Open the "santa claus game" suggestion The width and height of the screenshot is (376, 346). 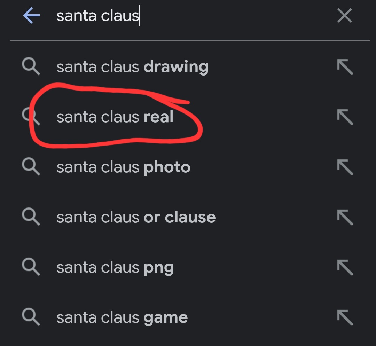pyautogui.click(x=122, y=318)
